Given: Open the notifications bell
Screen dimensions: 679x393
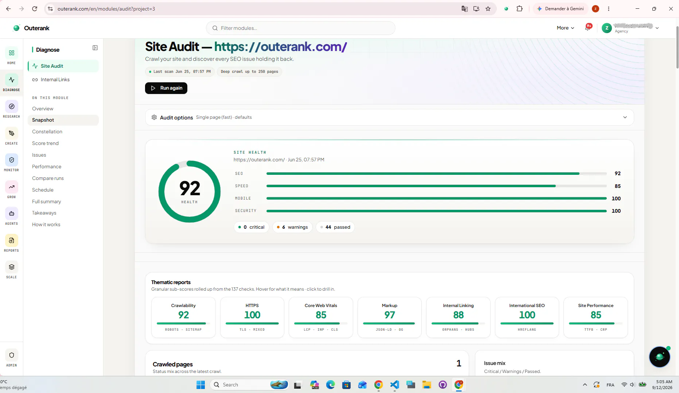Looking at the screenshot, I should coord(588,28).
